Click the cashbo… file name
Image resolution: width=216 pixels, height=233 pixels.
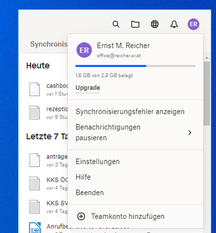coord(57,86)
